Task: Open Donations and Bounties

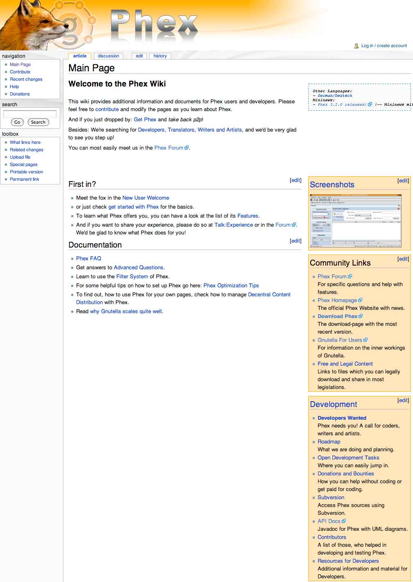Action: click(346, 474)
